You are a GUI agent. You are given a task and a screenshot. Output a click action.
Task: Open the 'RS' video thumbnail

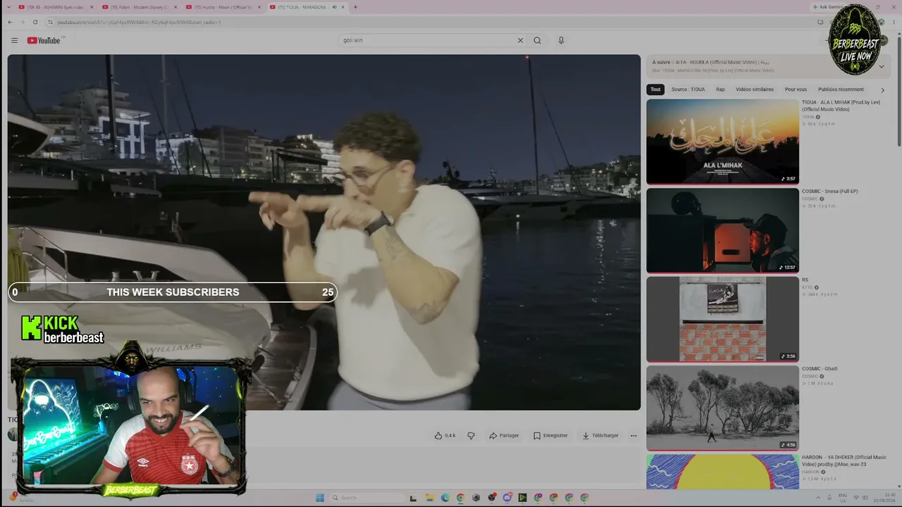(x=722, y=319)
